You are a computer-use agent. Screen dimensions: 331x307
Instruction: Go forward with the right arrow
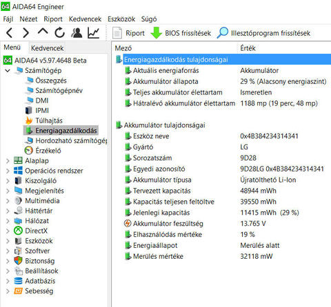point(26,33)
